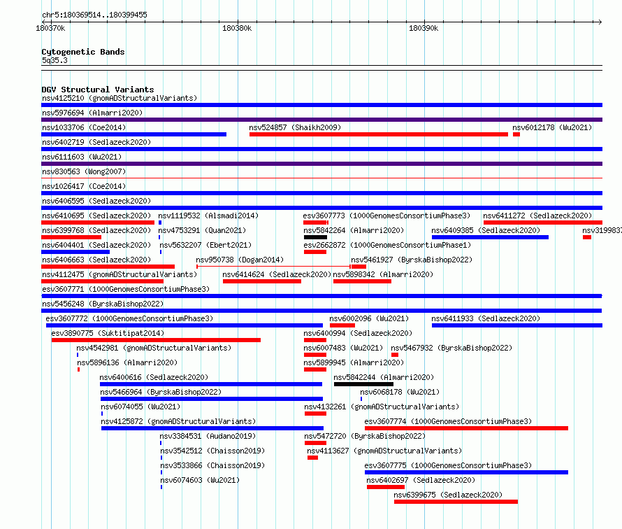622x529 pixels.
Task: Click the 180390k ruler position label
Action: coord(424,28)
